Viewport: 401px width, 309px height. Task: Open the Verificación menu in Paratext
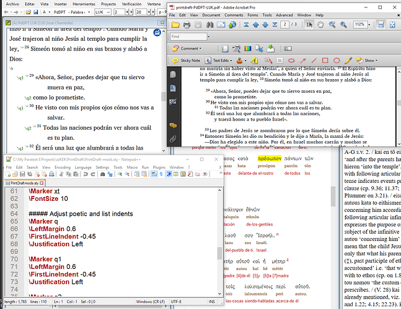[131, 4]
